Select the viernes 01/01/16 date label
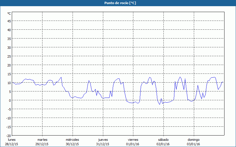The image size is (236, 147). [x=133, y=142]
